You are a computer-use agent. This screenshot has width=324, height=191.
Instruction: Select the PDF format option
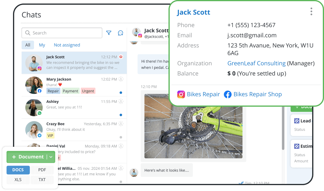[42, 170]
